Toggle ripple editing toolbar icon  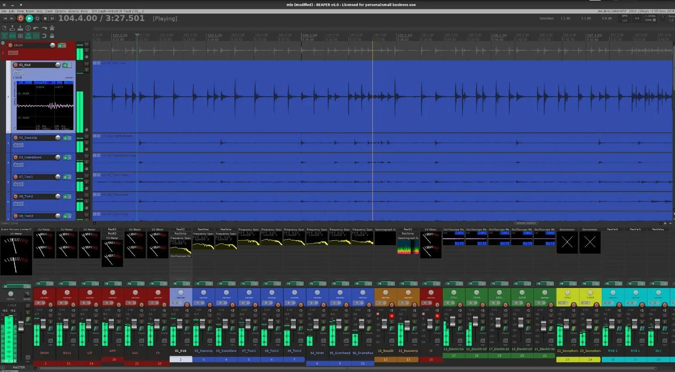pyautogui.click(x=20, y=36)
